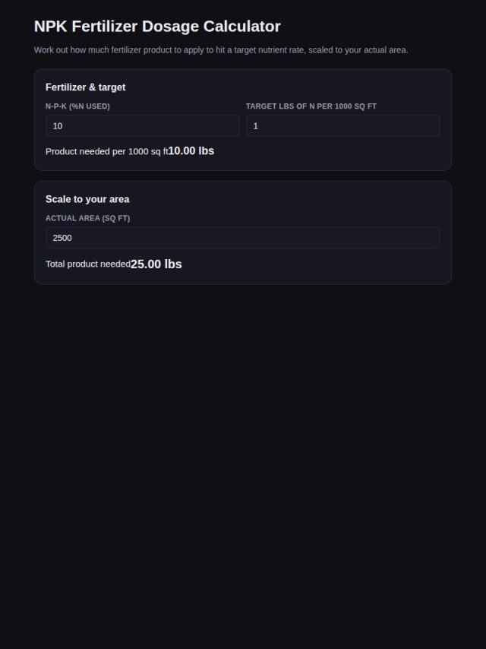The width and height of the screenshot is (486, 649).
Task: Click the target lbs of N input
Action: click(x=343, y=126)
